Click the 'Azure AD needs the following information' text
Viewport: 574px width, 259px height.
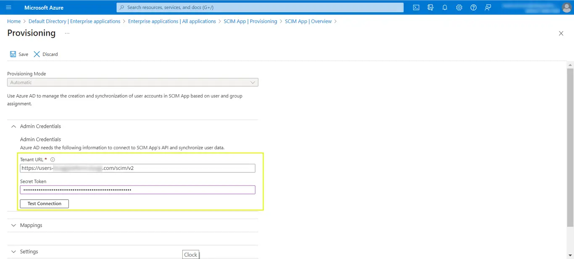pyautogui.click(x=122, y=148)
